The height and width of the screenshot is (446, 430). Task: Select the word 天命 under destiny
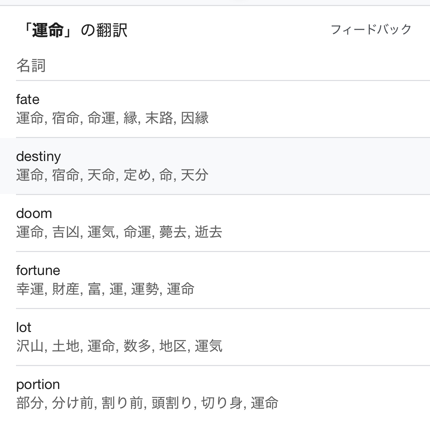point(101,175)
